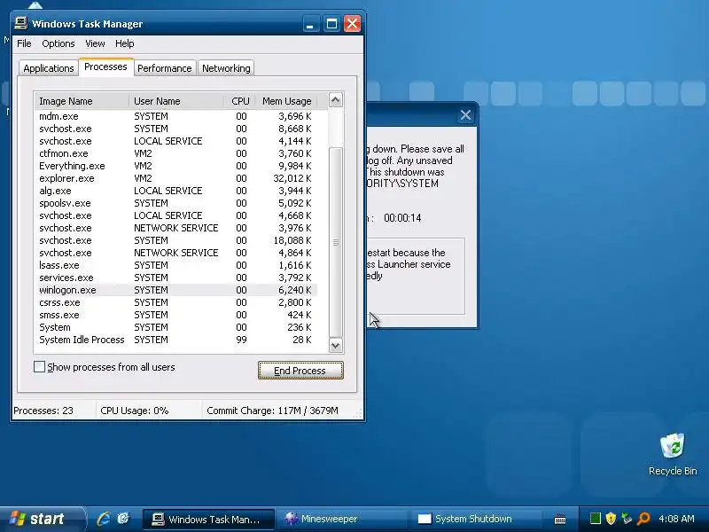The width and height of the screenshot is (709, 532).
Task: Select the services.exe process
Action: click(x=175, y=278)
